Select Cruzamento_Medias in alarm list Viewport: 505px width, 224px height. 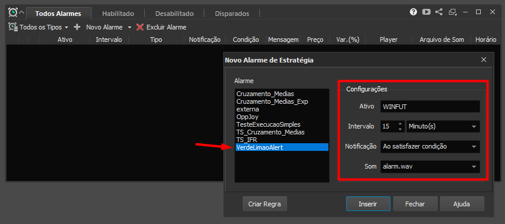point(282,94)
